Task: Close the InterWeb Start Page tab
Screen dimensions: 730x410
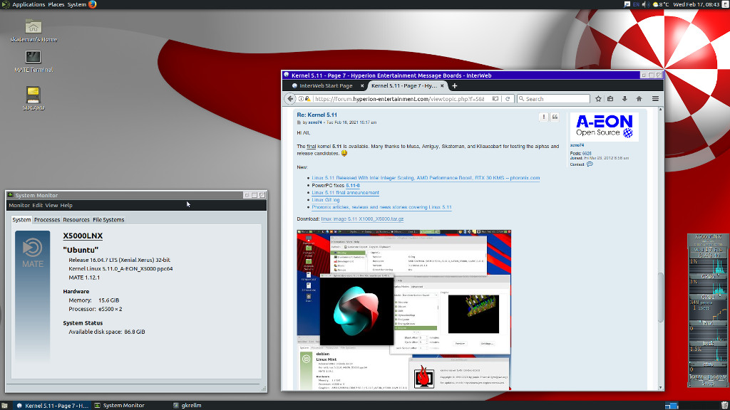Action: tap(362, 85)
